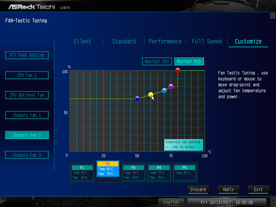This screenshot has height=207, width=276.
Task: Click the date and time display
Action: tap(227, 202)
